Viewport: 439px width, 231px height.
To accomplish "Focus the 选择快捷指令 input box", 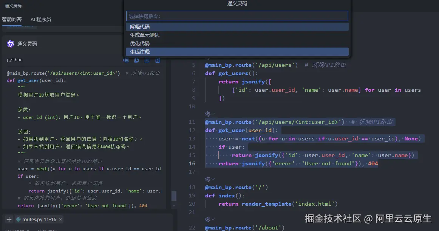I will 237,16.
